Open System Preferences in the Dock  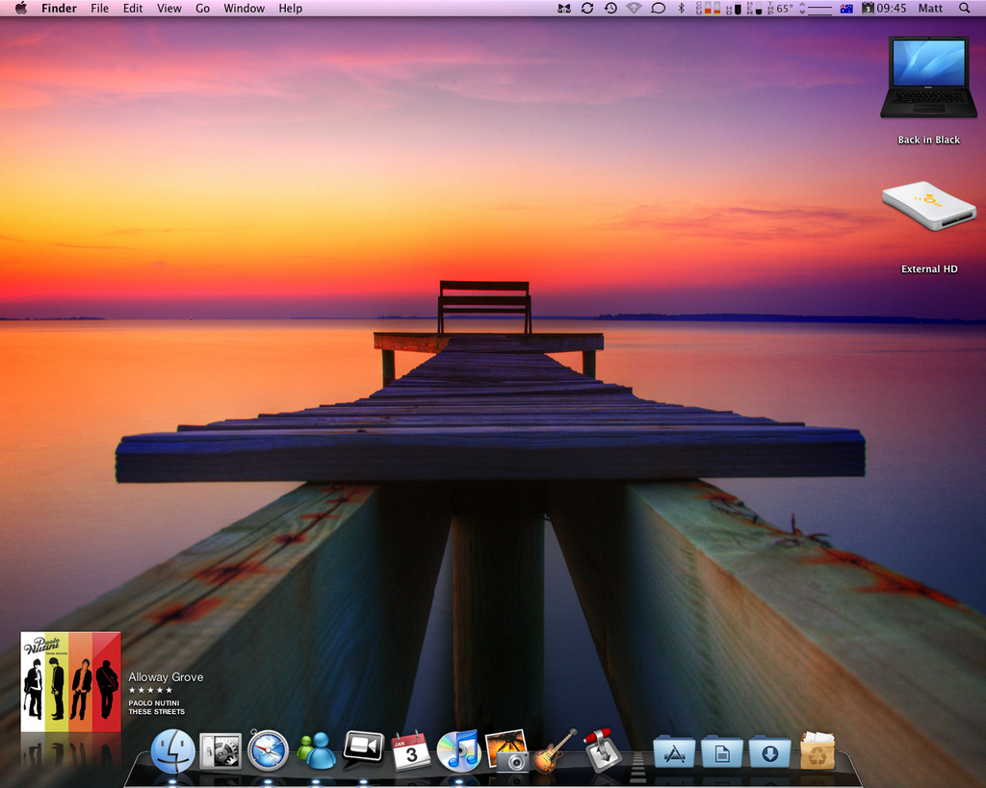[x=221, y=750]
